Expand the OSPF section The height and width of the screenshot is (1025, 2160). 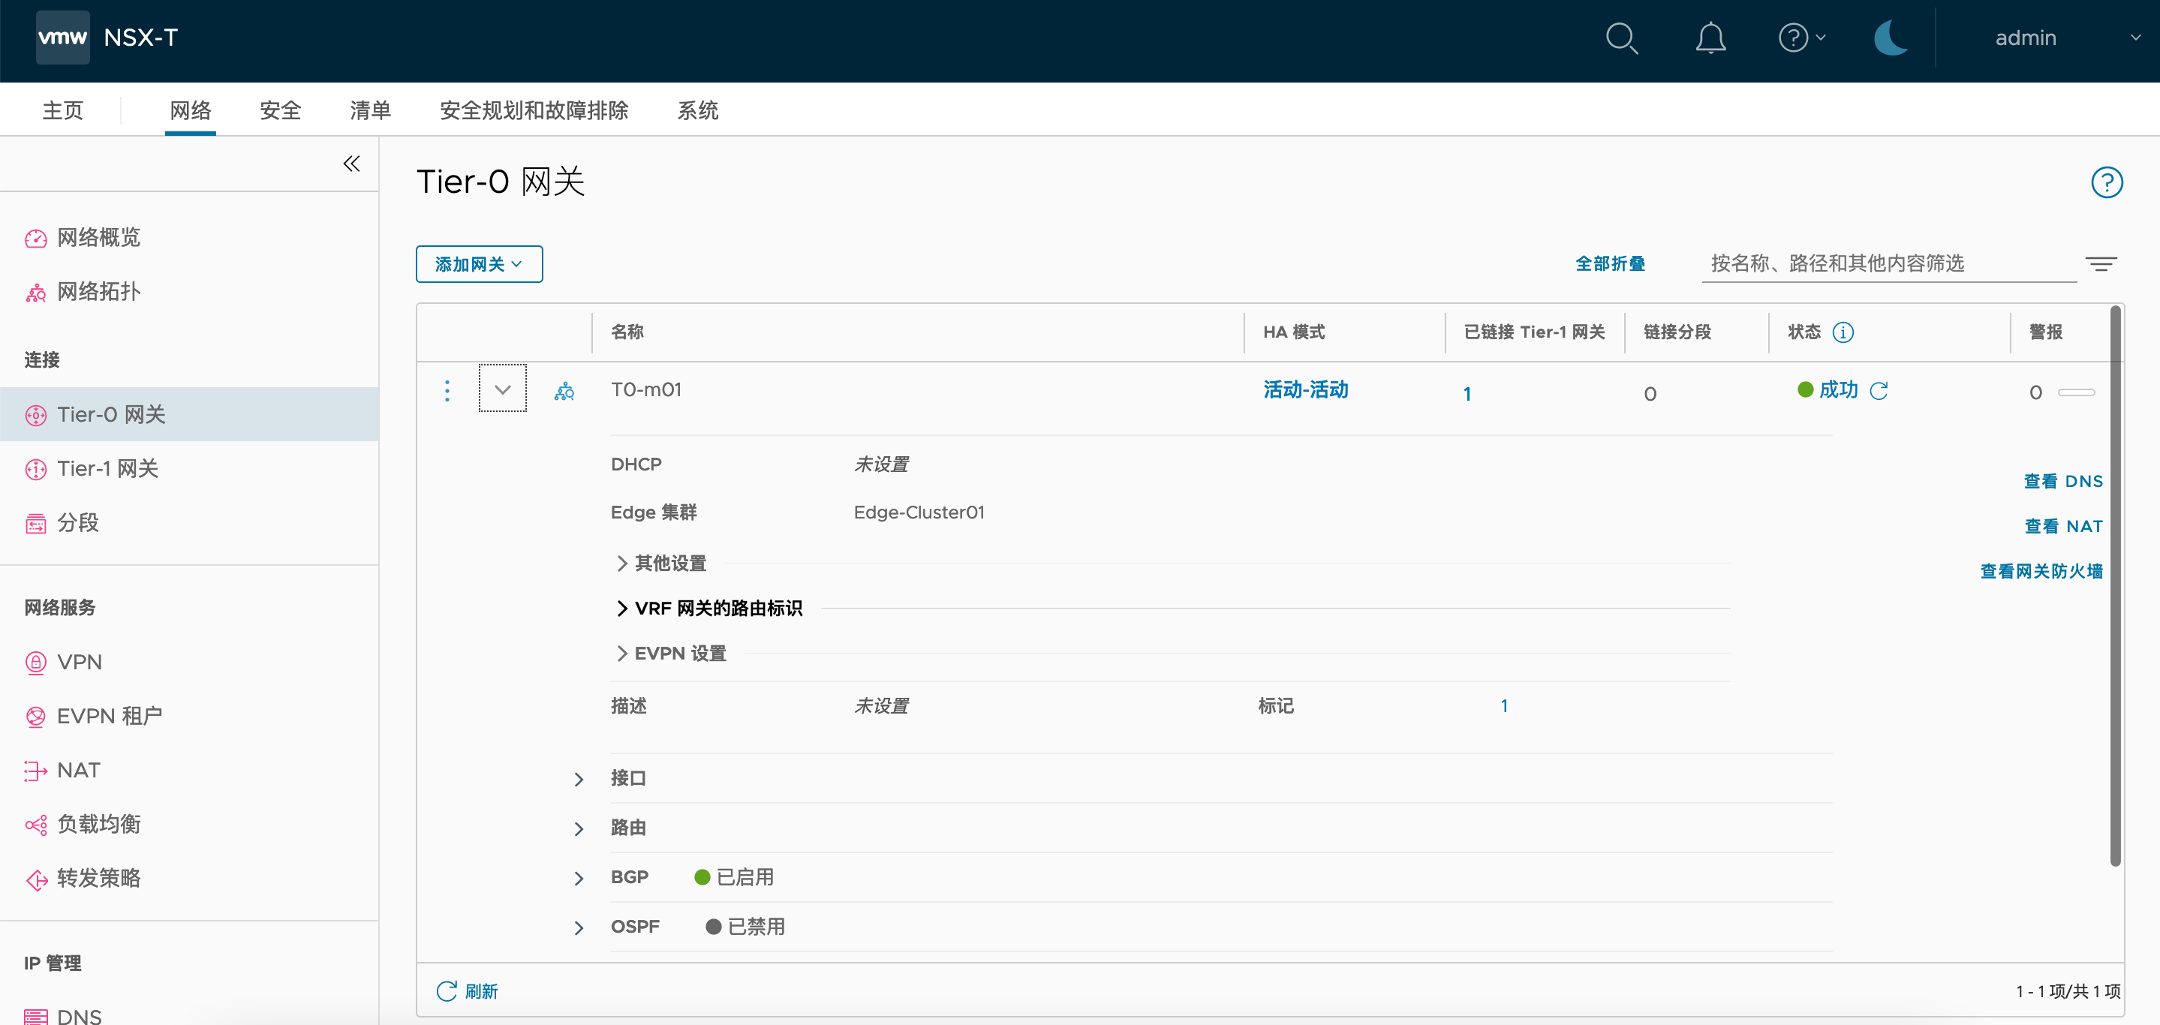point(579,927)
